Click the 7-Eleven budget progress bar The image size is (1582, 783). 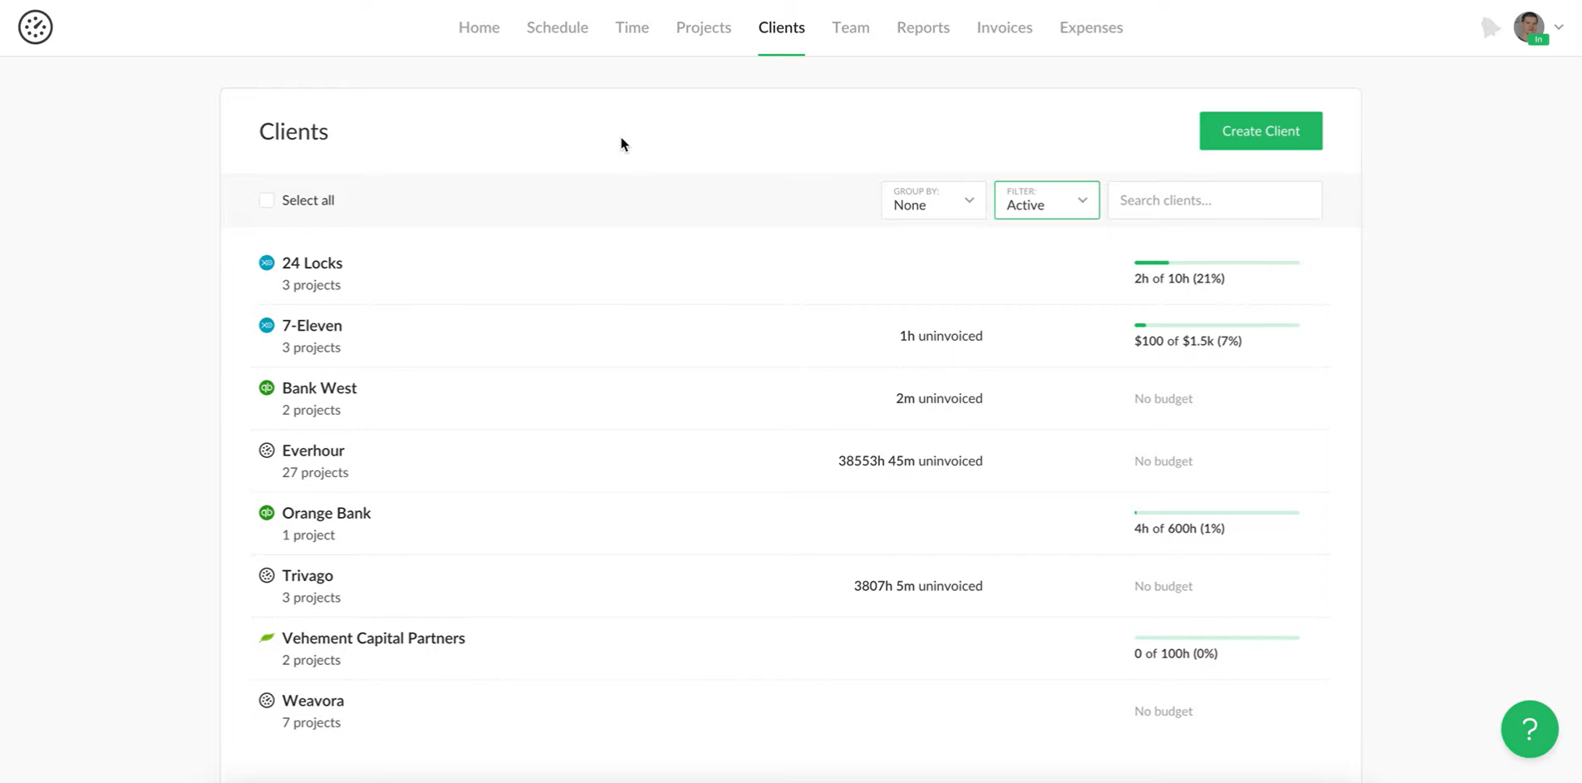pyautogui.click(x=1217, y=325)
